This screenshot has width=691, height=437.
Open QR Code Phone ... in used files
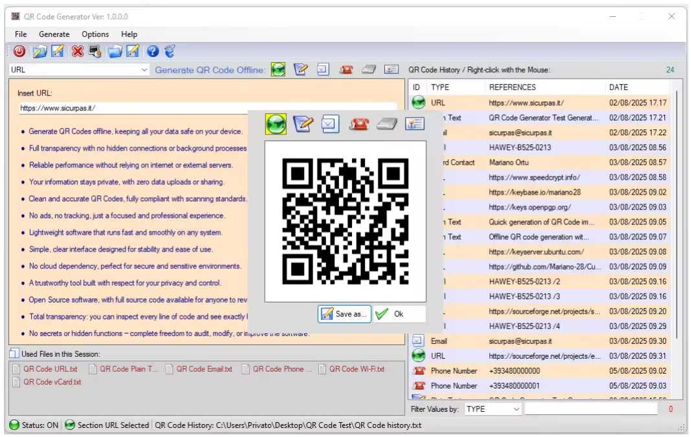point(277,369)
